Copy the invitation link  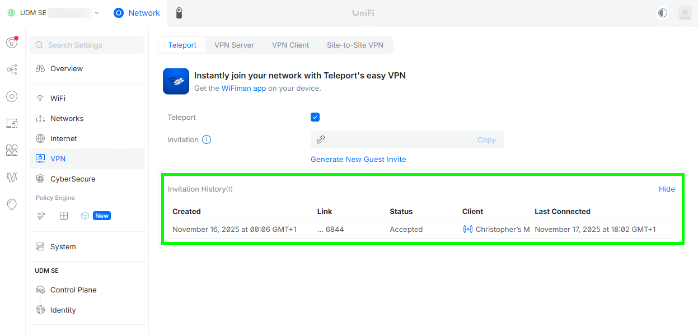pyautogui.click(x=486, y=139)
